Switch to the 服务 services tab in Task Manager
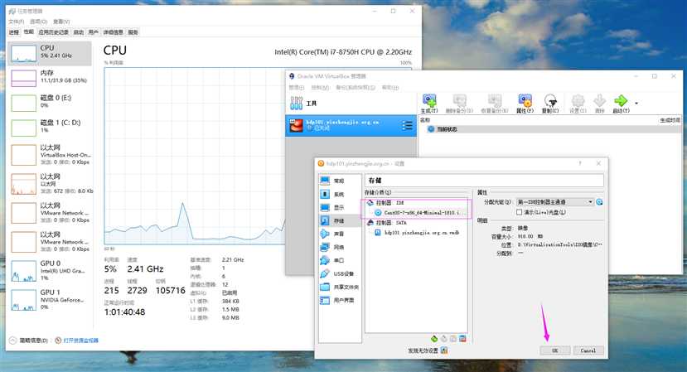Viewport: 687px width, 372px height. [x=133, y=32]
